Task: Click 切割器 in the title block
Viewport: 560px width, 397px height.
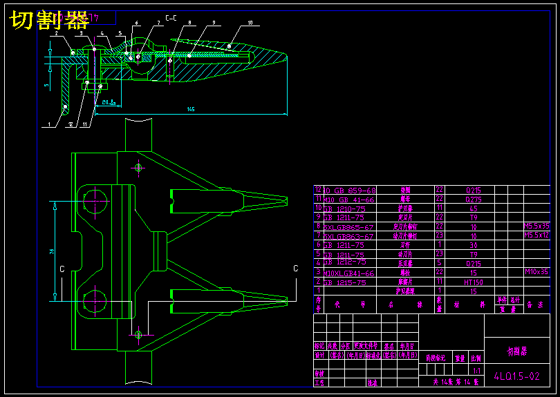Action: [x=516, y=351]
